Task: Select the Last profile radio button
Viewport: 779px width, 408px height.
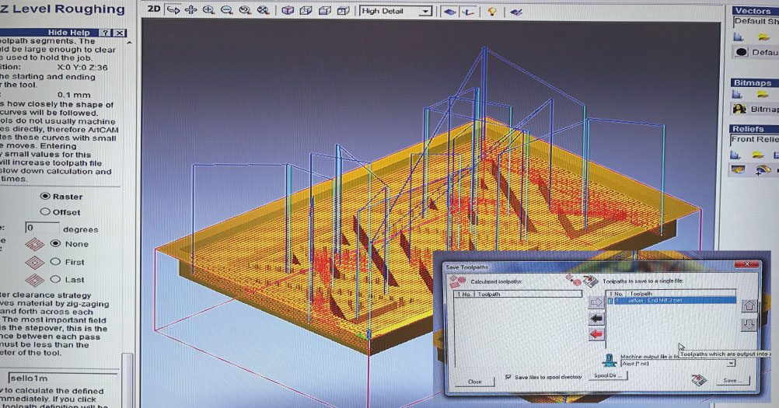Action: pos(56,279)
